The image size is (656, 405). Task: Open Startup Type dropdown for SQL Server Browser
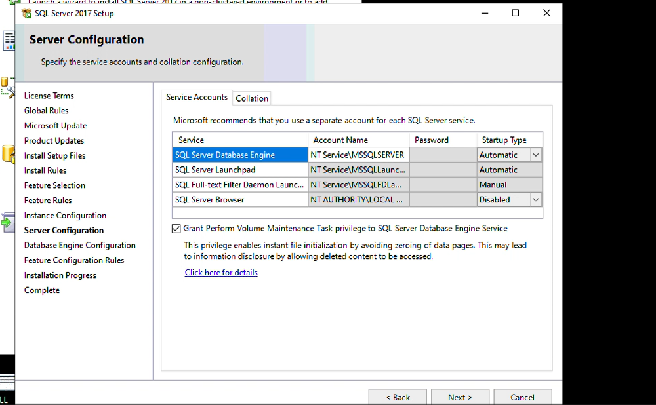[535, 200]
